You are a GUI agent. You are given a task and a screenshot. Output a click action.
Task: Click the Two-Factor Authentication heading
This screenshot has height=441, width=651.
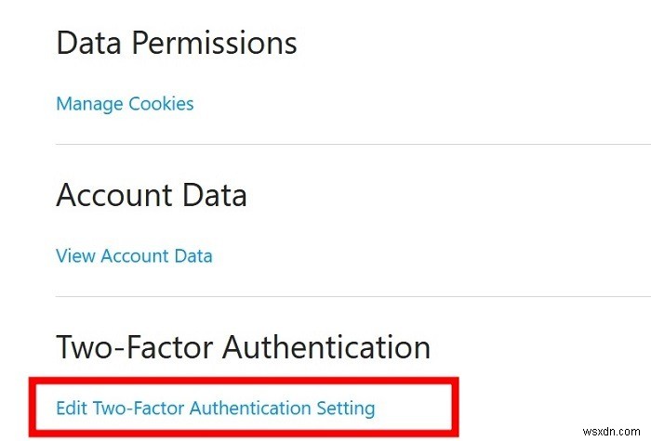pyautogui.click(x=243, y=347)
